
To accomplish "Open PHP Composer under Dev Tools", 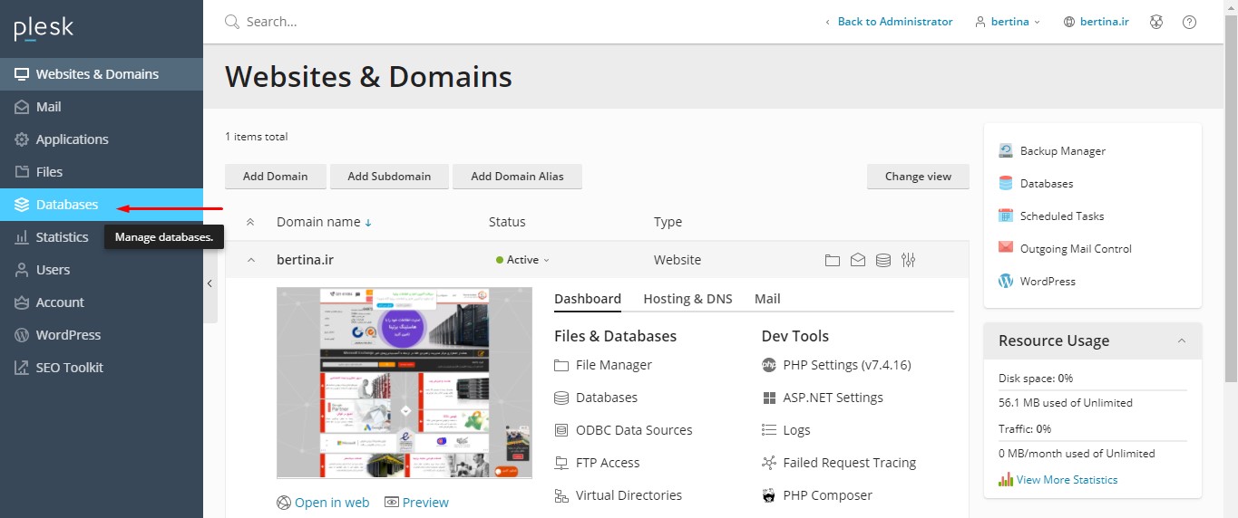I will 826,495.
